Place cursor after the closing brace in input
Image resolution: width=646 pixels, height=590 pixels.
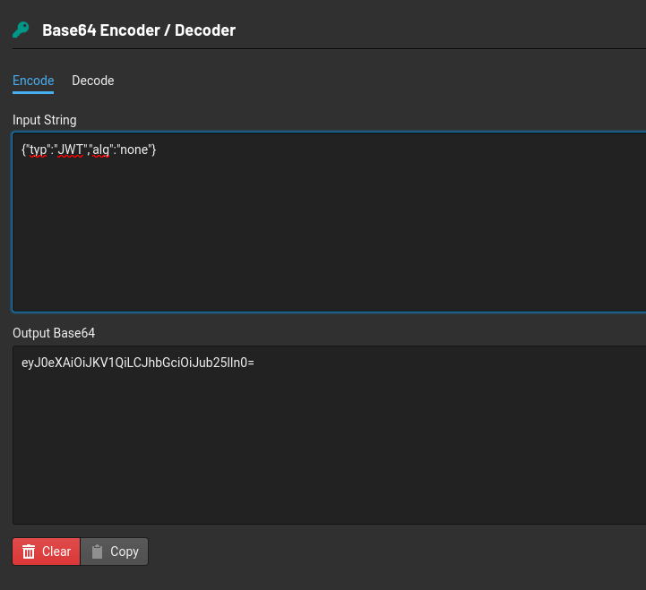(x=159, y=150)
